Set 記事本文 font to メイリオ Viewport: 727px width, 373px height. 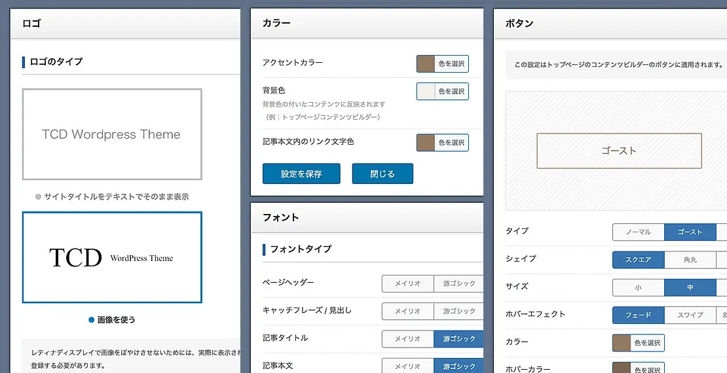[x=407, y=366]
